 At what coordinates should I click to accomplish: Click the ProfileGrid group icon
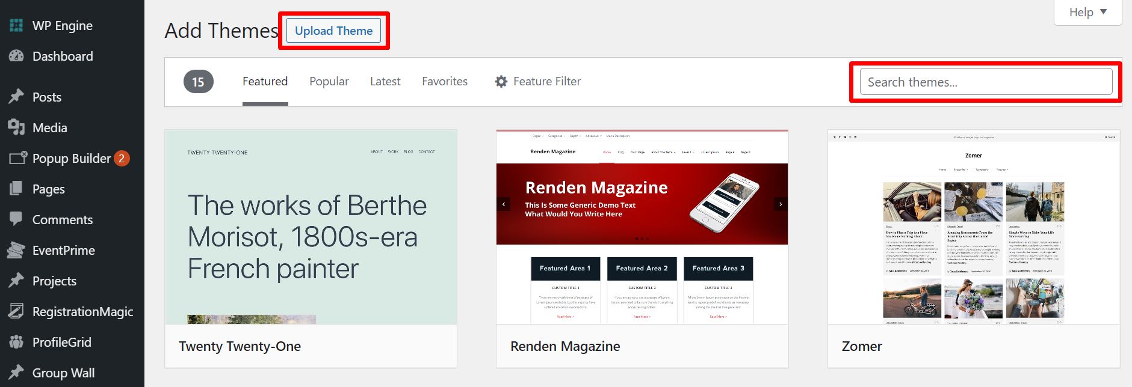tap(16, 342)
